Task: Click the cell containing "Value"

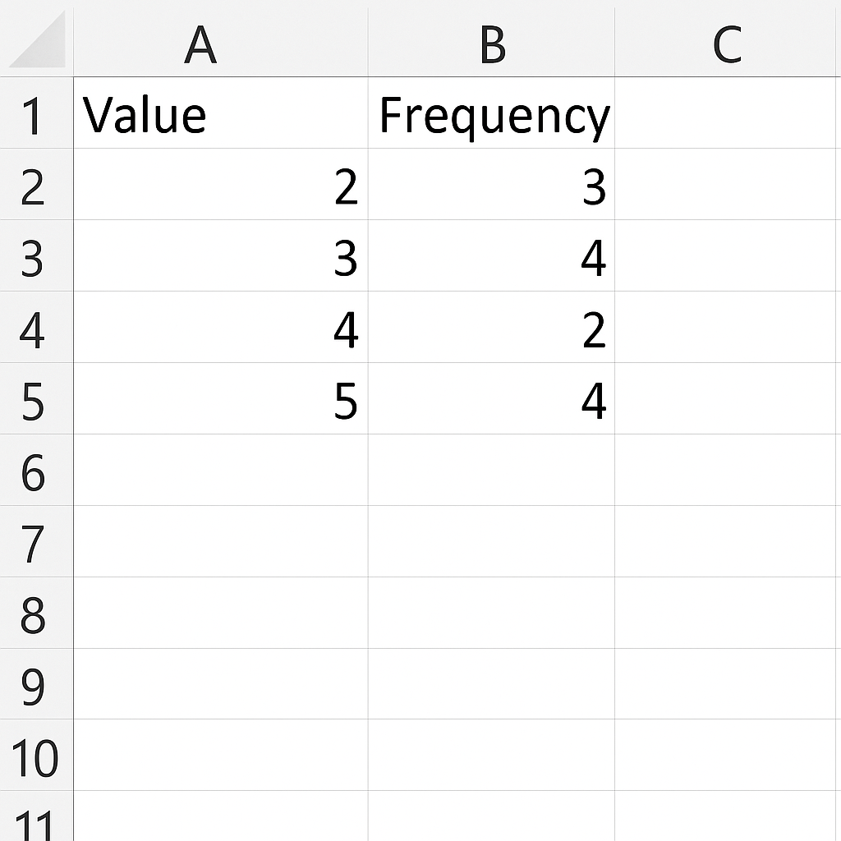Action: click(220, 115)
